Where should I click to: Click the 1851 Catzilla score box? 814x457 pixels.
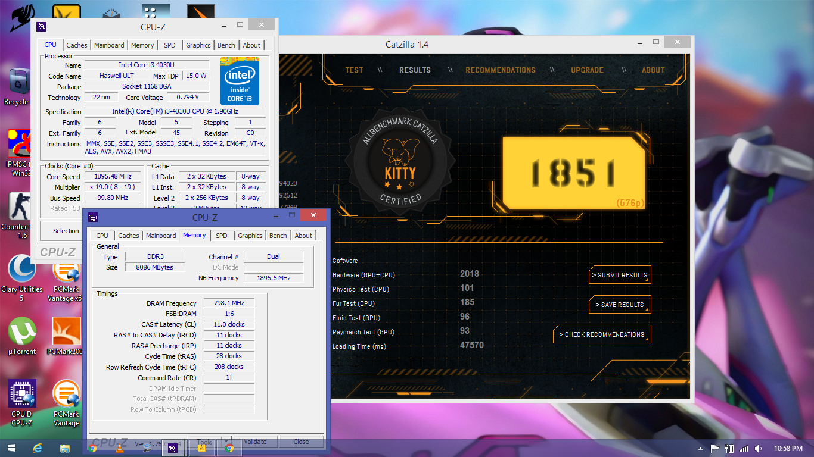[573, 173]
